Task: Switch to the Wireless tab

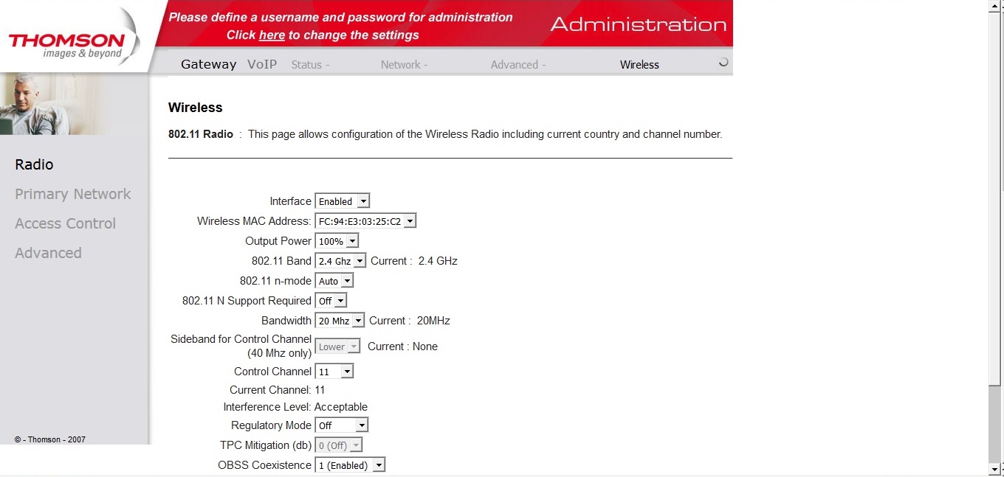Action: (639, 65)
